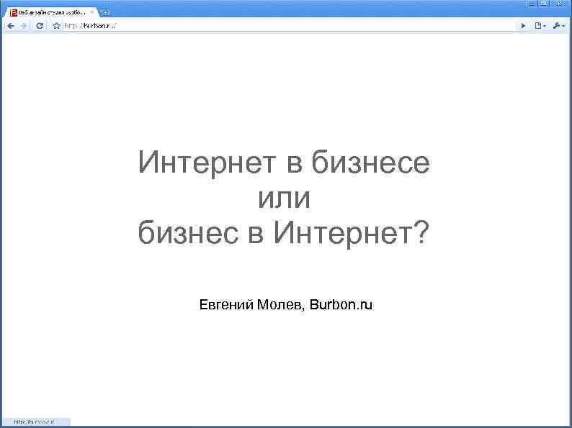The width and height of the screenshot is (572, 428).
Task: Open the wrench tools menu
Action: 559,26
